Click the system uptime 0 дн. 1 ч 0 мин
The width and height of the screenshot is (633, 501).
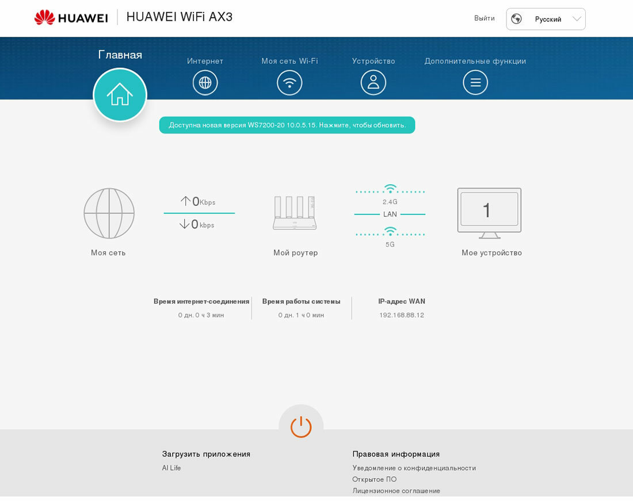click(x=301, y=315)
